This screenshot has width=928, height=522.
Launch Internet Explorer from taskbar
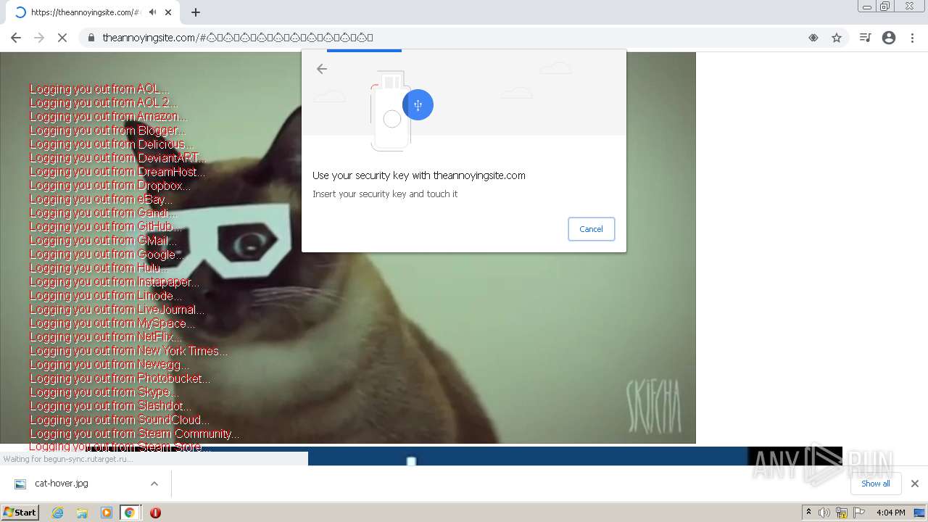(x=57, y=513)
